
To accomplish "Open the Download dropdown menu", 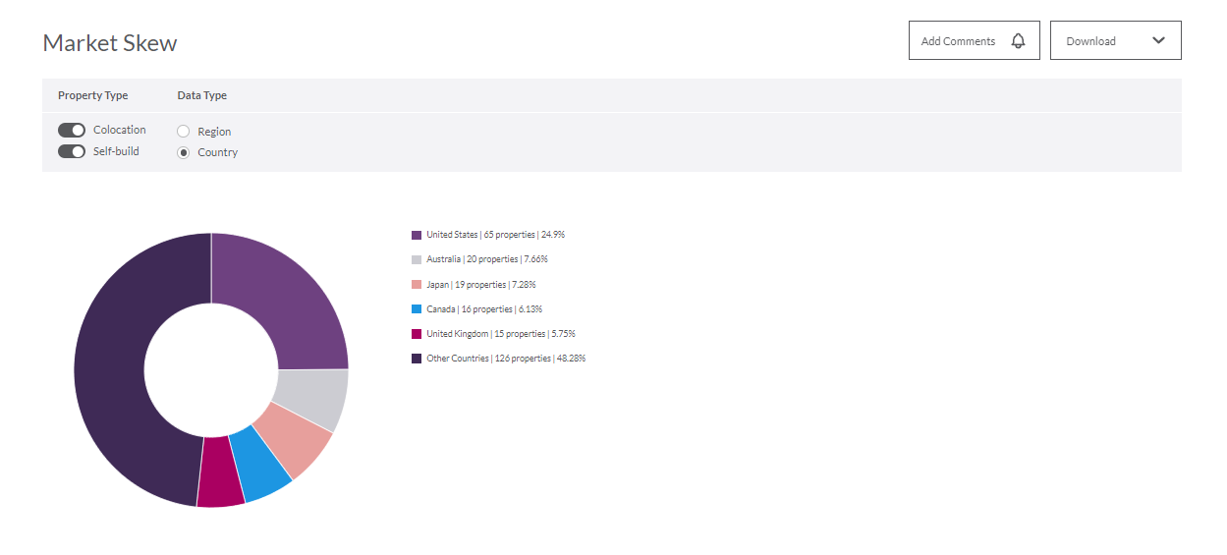I will pyautogui.click(x=1115, y=40).
